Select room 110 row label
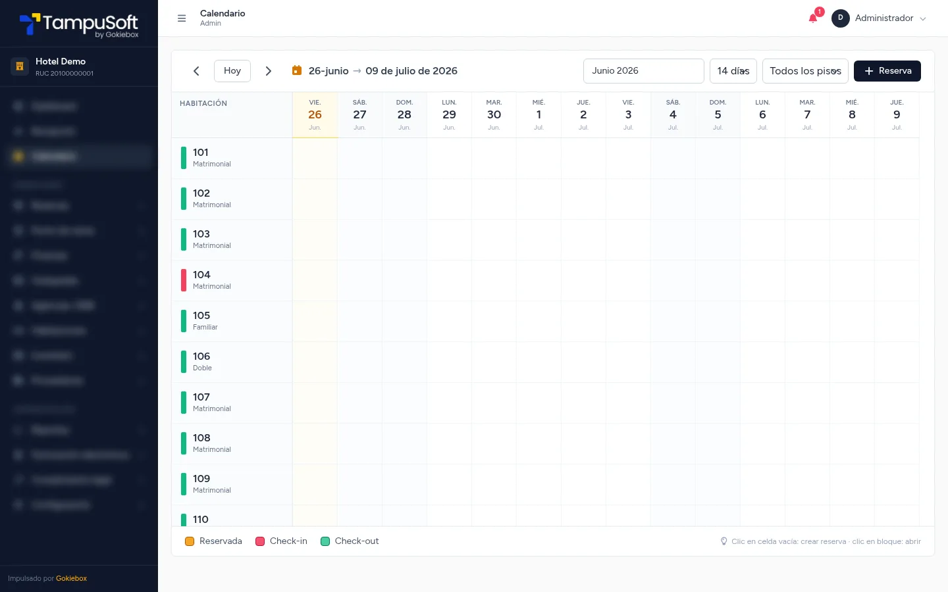 coord(201,520)
